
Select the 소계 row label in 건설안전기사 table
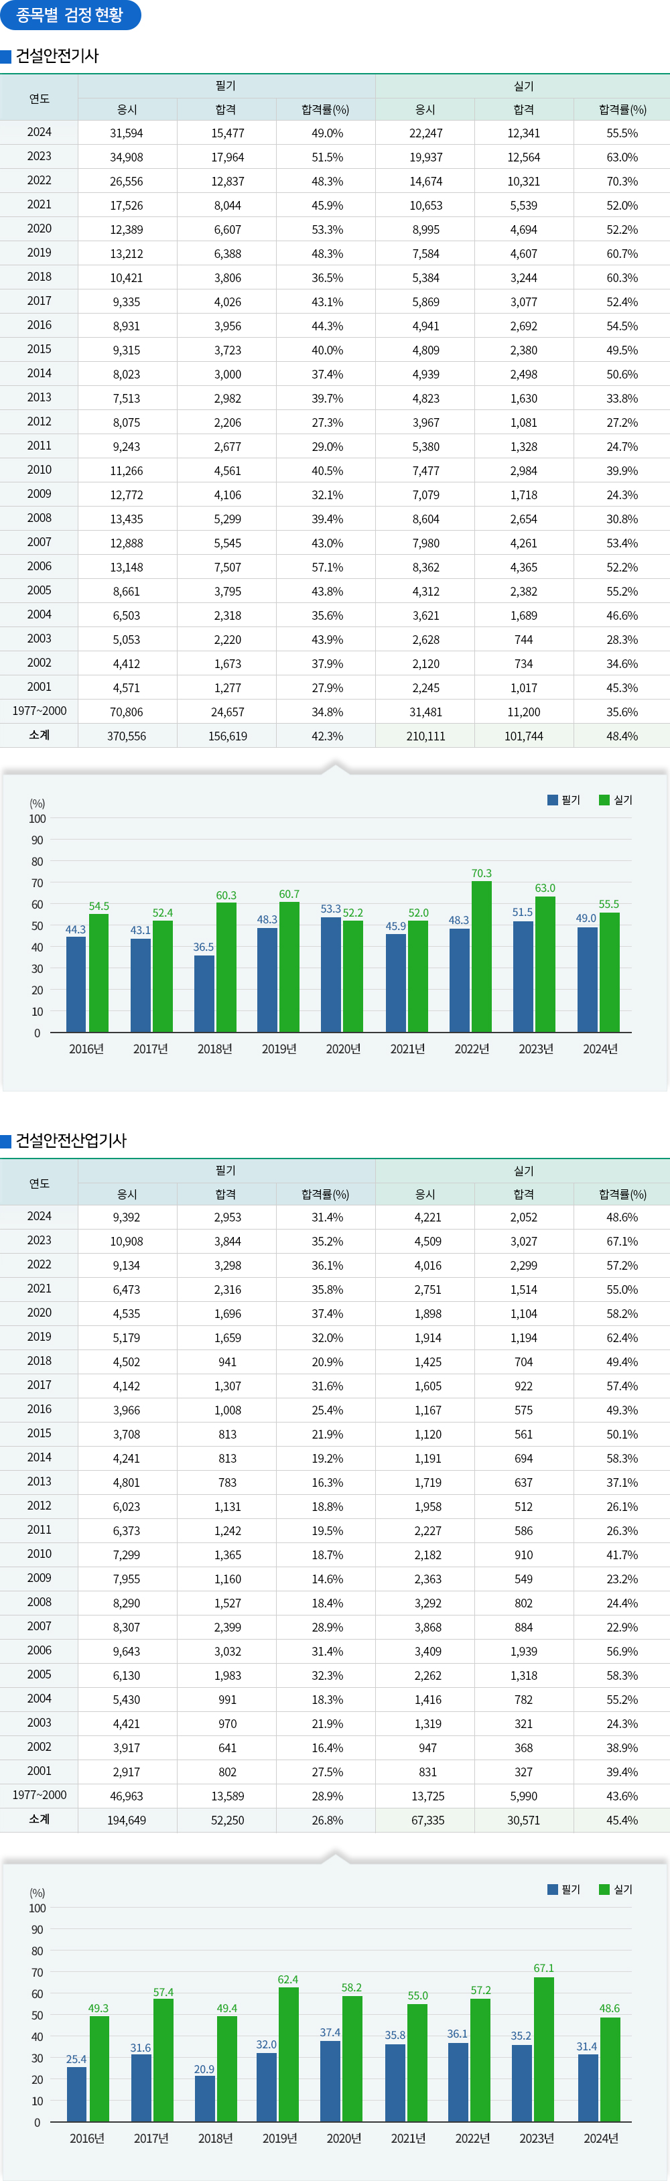pyautogui.click(x=39, y=735)
